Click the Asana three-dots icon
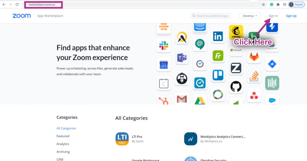Viewport: 307px width, 161px height. [254, 96]
